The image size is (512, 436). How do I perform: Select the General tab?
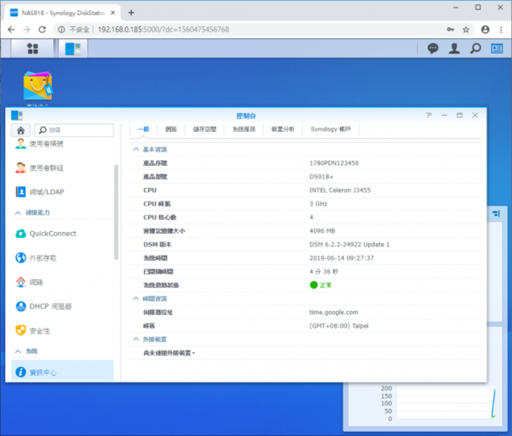click(x=143, y=129)
